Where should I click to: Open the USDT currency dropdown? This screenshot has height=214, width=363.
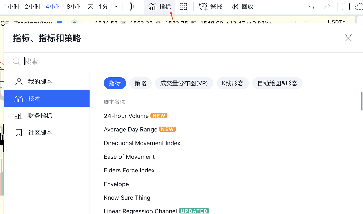click(336, 22)
